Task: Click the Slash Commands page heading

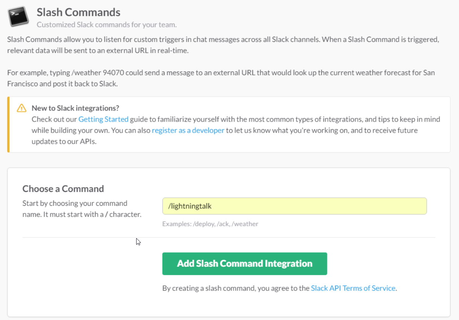Action: click(78, 12)
